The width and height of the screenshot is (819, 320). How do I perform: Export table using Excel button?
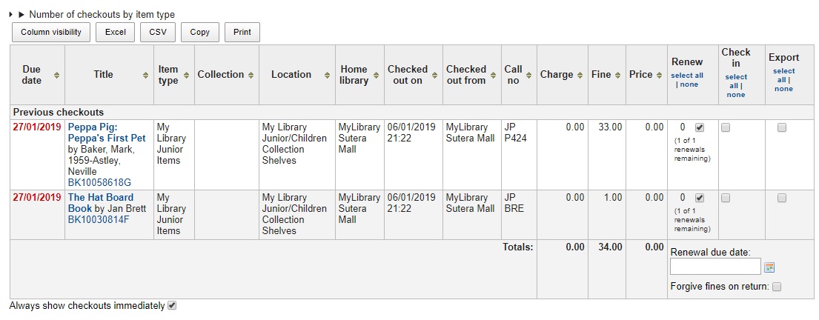115,32
